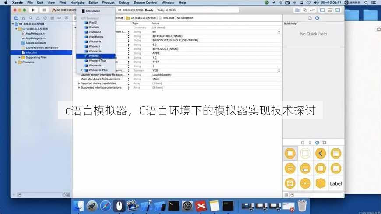Toggle the Utilities pane visibility
This screenshot has width=381, height=214.
pyautogui.click(x=338, y=10)
